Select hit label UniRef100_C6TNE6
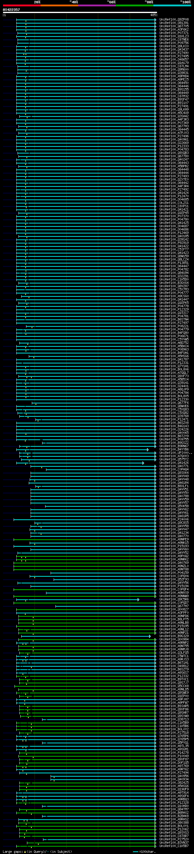The height and width of the screenshot is (854, 194). tap(174, 39)
